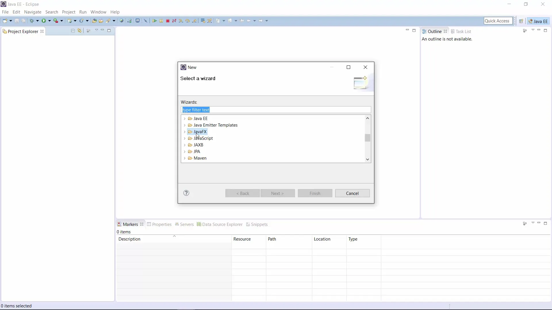
Task: Expand the JPA wizard folder
Action: tap(185, 152)
